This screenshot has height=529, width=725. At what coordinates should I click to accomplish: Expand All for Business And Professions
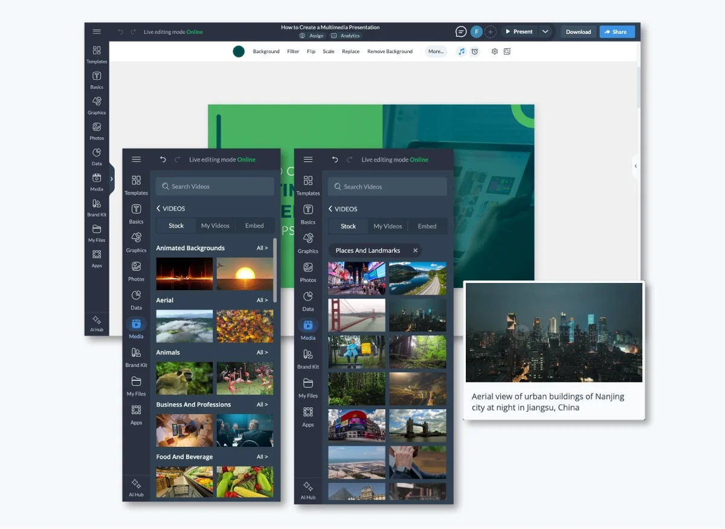262,404
